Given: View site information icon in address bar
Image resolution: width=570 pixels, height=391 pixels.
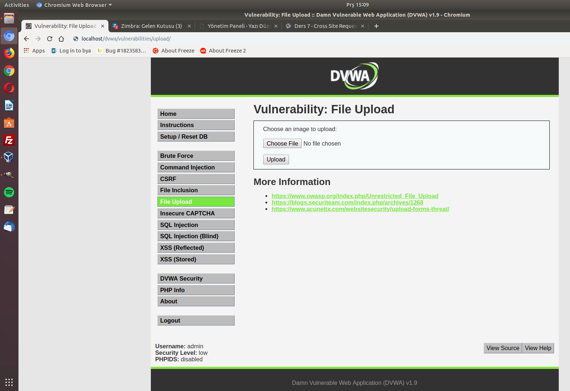Looking at the screenshot, I should (76, 39).
